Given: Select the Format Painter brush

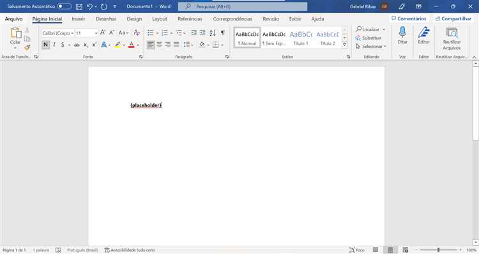Looking at the screenshot, I should coord(27,47).
